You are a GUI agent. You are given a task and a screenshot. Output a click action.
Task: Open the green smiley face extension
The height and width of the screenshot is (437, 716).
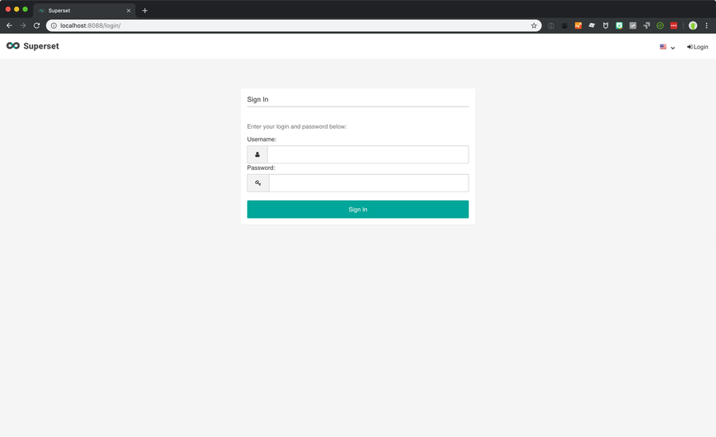click(x=619, y=25)
